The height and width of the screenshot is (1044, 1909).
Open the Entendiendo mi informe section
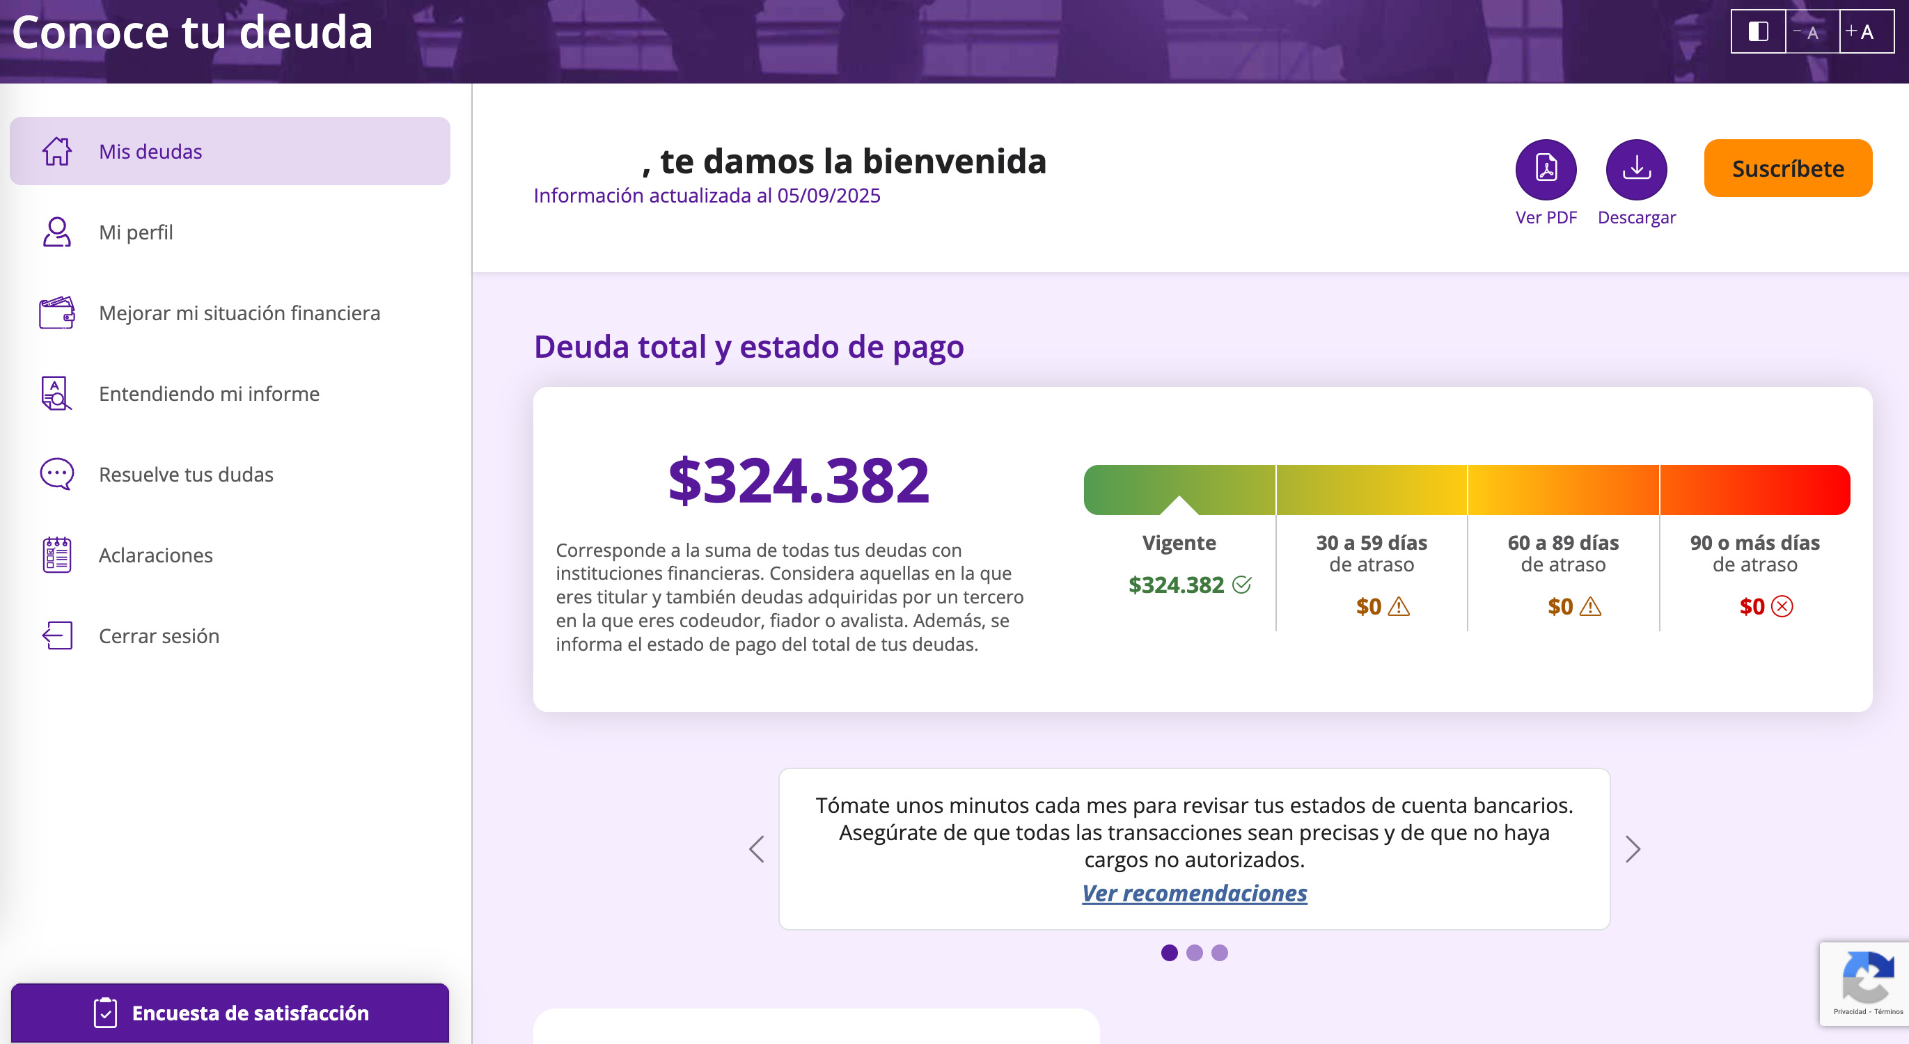point(209,393)
